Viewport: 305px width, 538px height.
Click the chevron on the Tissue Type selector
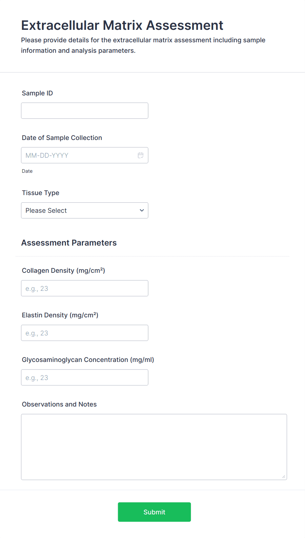141,210
